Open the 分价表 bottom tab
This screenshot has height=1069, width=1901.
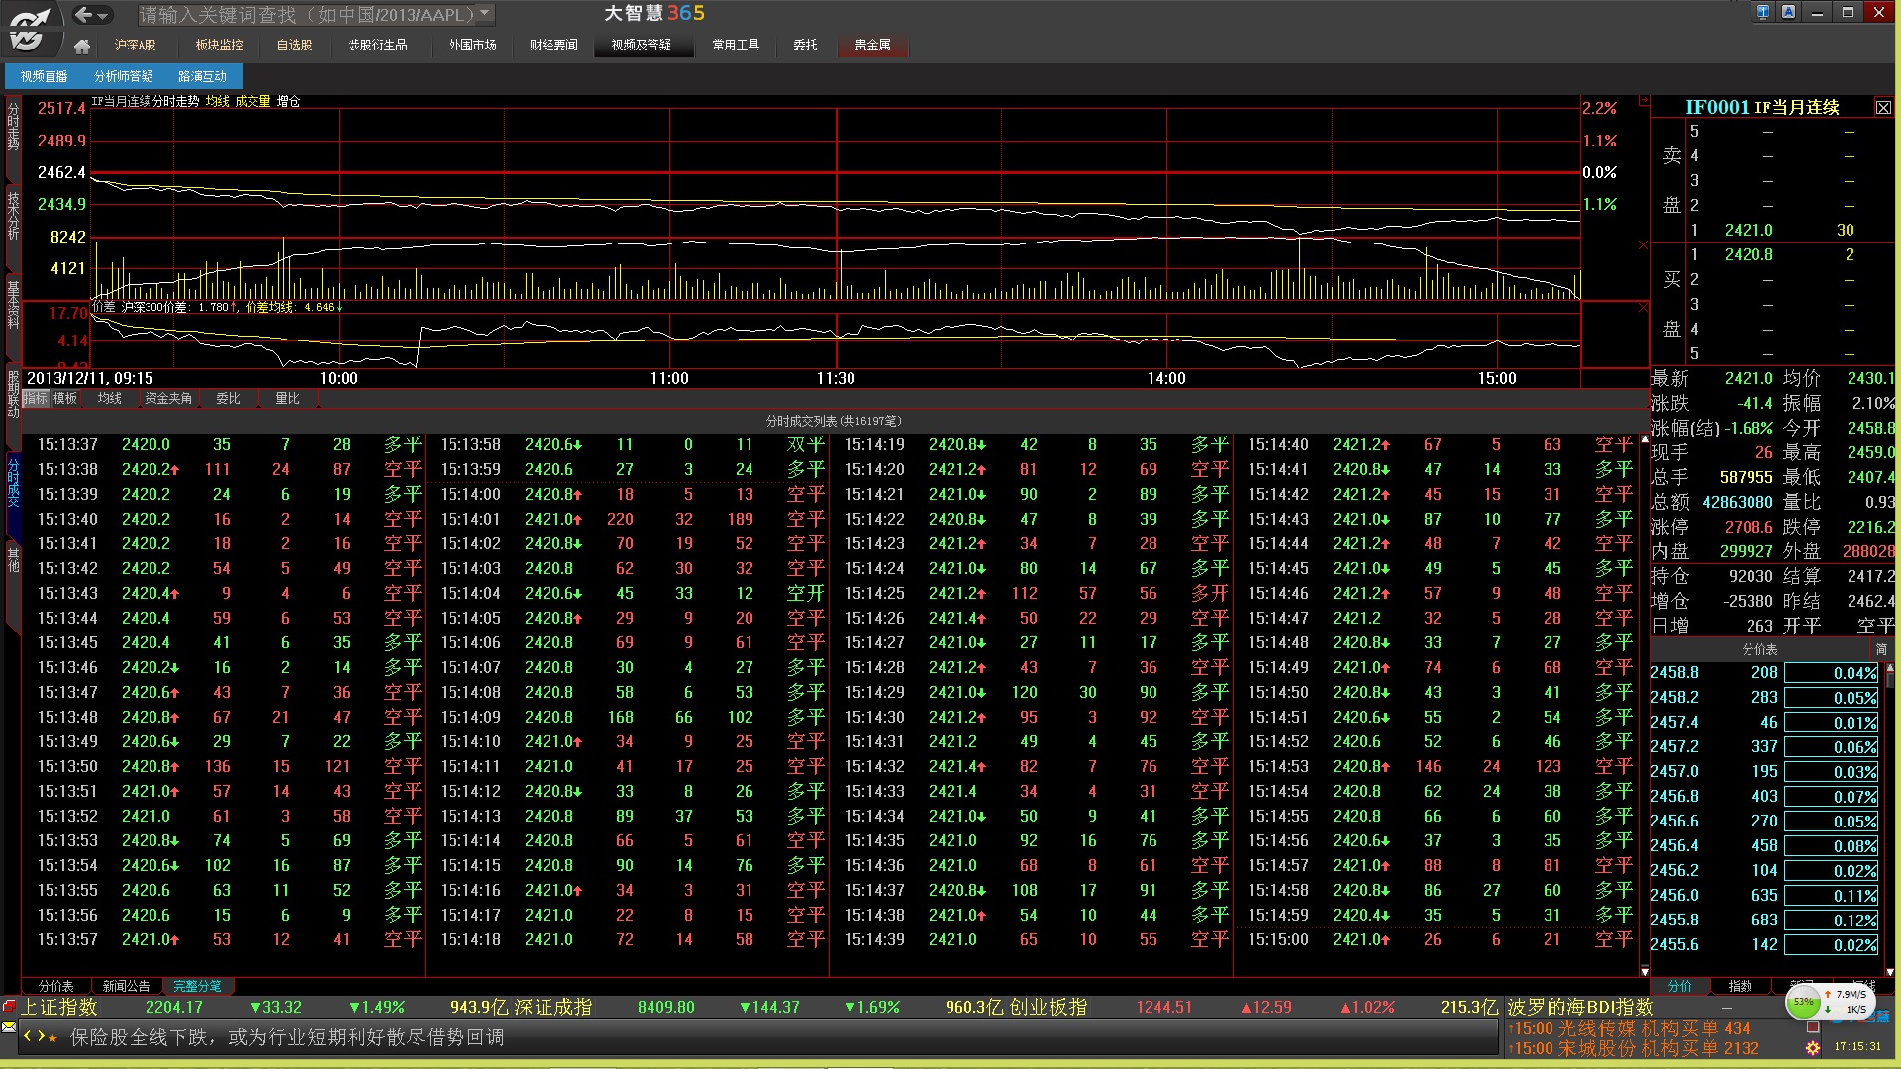click(56, 986)
